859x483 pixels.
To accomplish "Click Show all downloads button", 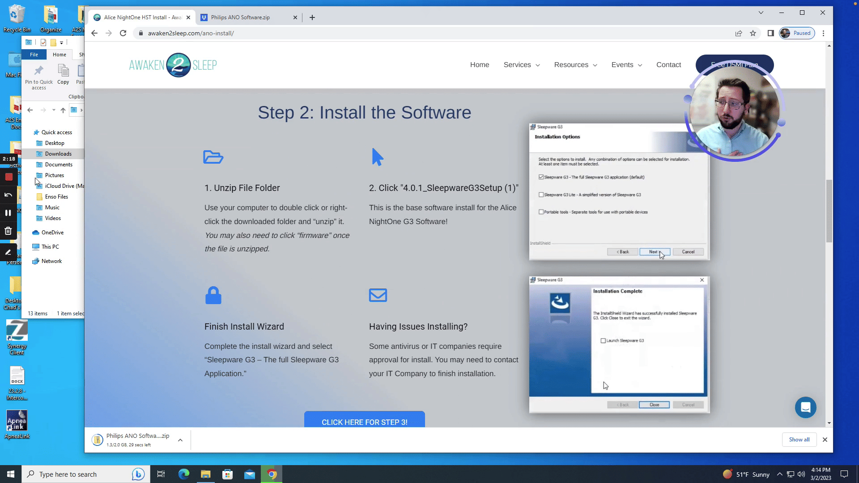I will 799,440.
